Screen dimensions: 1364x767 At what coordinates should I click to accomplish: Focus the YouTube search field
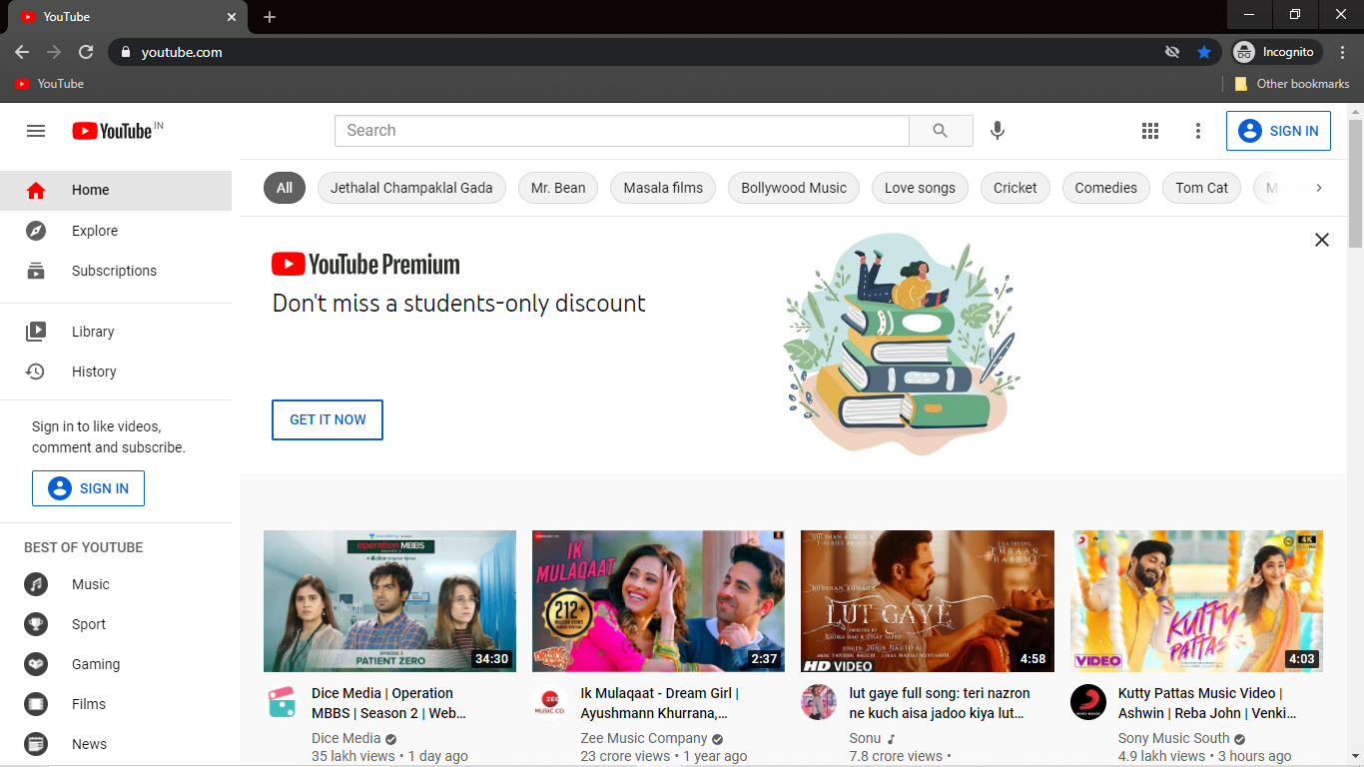pos(622,131)
